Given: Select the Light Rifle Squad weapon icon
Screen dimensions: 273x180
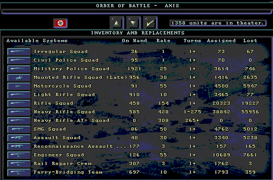Looking at the screenshot, I should 19,95.
